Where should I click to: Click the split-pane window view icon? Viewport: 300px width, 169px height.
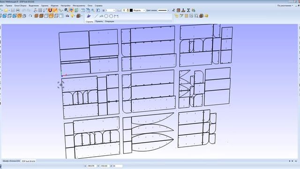click(x=61, y=16)
